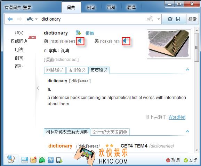Go forward with the right arrow
Image resolution: width=201 pixels, height=166 pixels.
click(x=19, y=19)
